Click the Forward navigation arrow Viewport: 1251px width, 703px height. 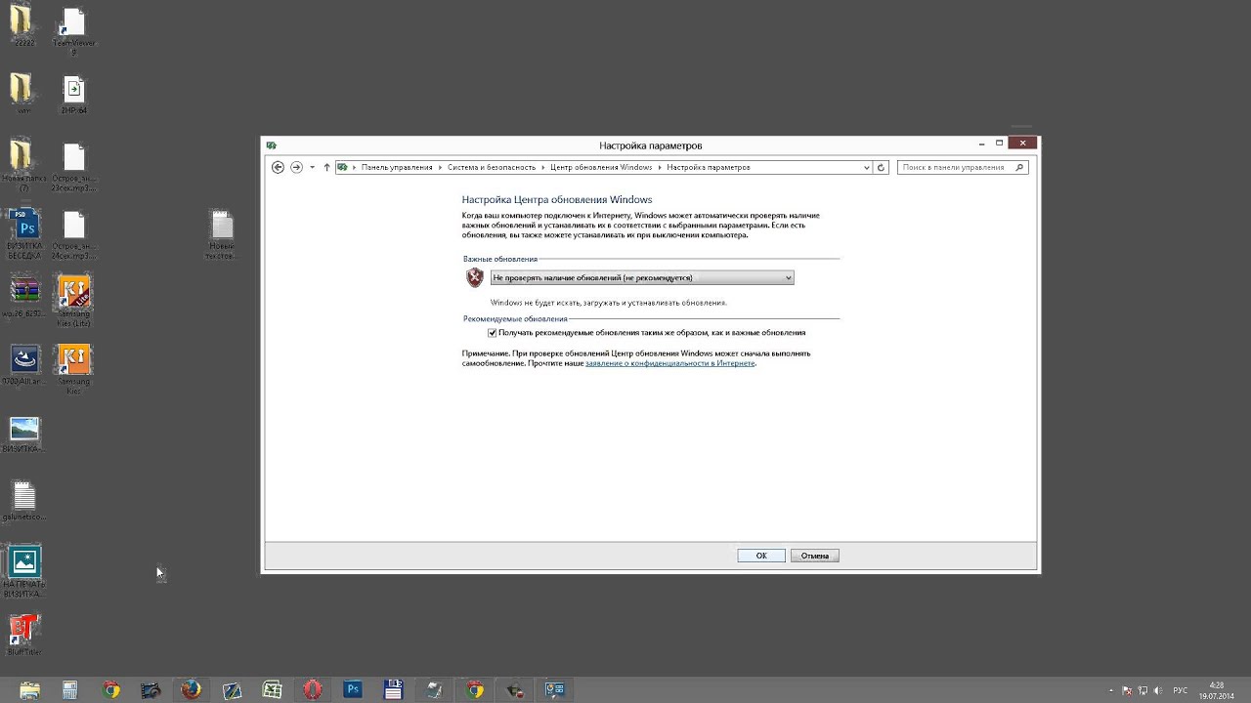(x=296, y=167)
